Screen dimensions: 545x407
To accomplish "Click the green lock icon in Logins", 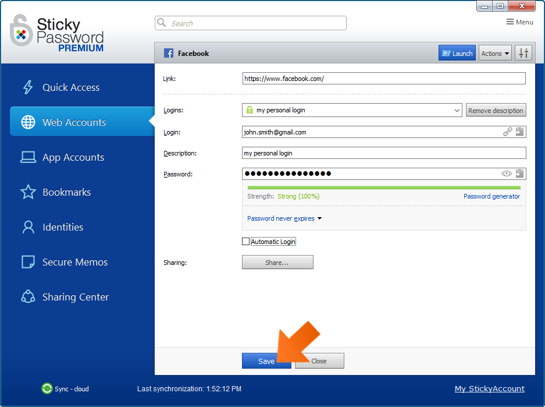I will (250, 110).
